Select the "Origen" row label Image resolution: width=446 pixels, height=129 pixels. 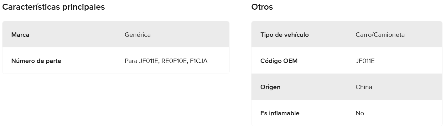tap(270, 87)
